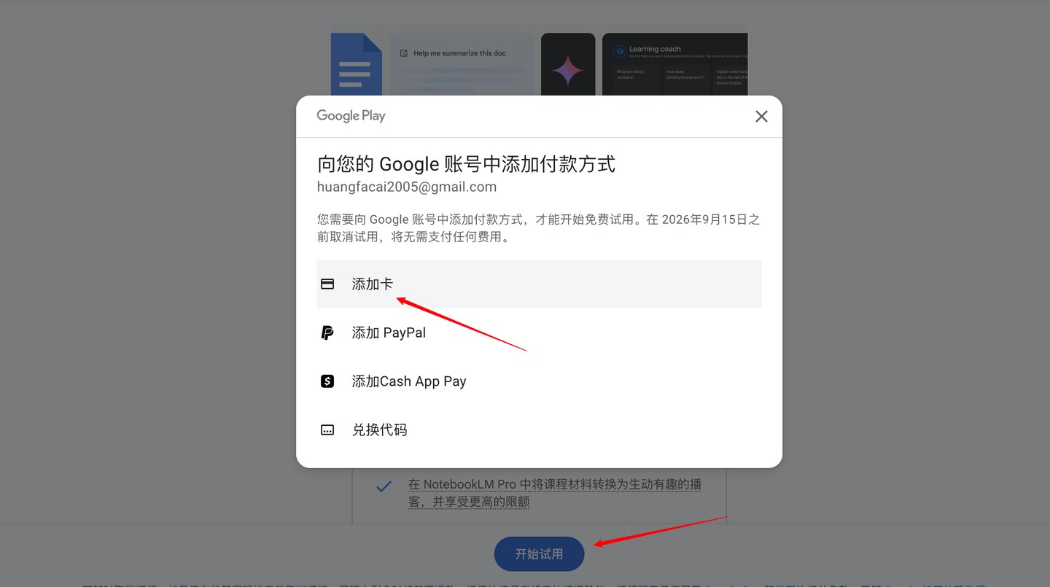Click the Google Docs icon in background banner
The width and height of the screenshot is (1050, 587).
pos(357,65)
